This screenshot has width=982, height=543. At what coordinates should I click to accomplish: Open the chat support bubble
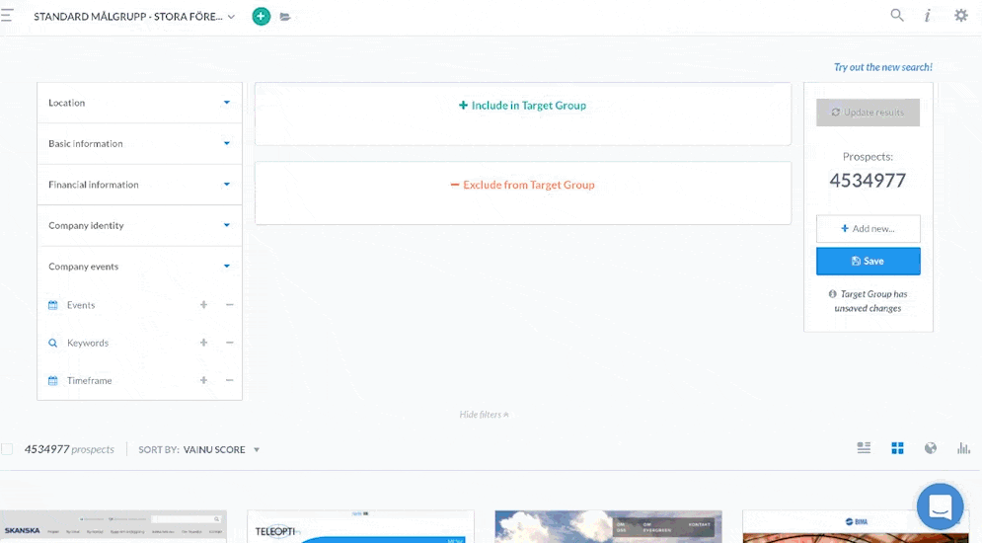pyautogui.click(x=940, y=507)
